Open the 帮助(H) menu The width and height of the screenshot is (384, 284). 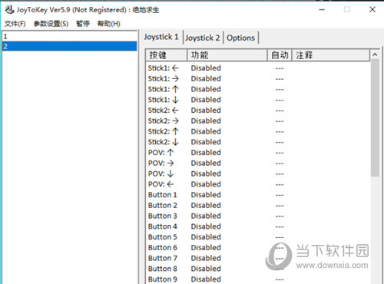(x=109, y=24)
